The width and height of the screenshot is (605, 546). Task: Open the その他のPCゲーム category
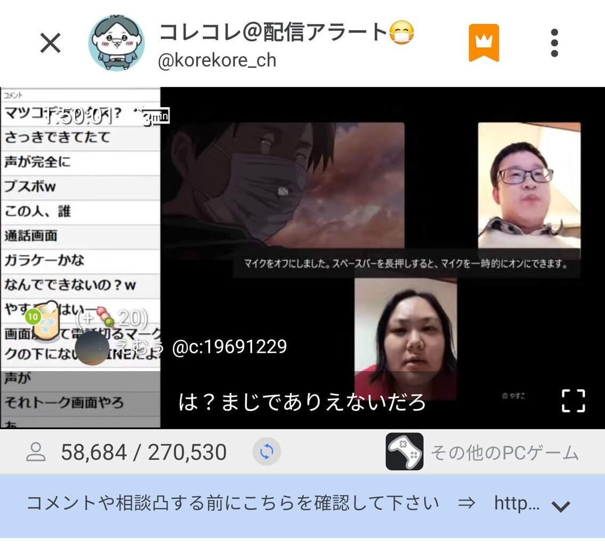tap(505, 452)
